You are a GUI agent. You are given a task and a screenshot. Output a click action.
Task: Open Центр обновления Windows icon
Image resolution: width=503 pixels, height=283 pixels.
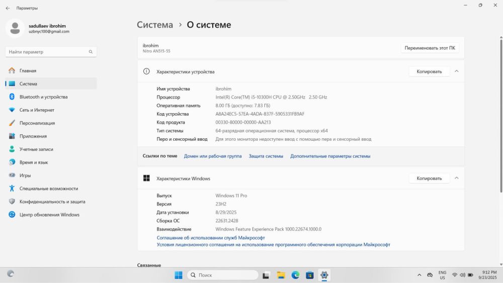tap(12, 215)
